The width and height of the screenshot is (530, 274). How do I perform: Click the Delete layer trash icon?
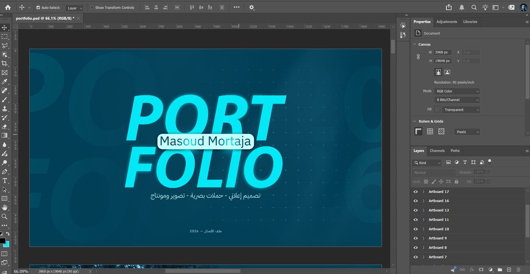pyautogui.click(x=518, y=269)
